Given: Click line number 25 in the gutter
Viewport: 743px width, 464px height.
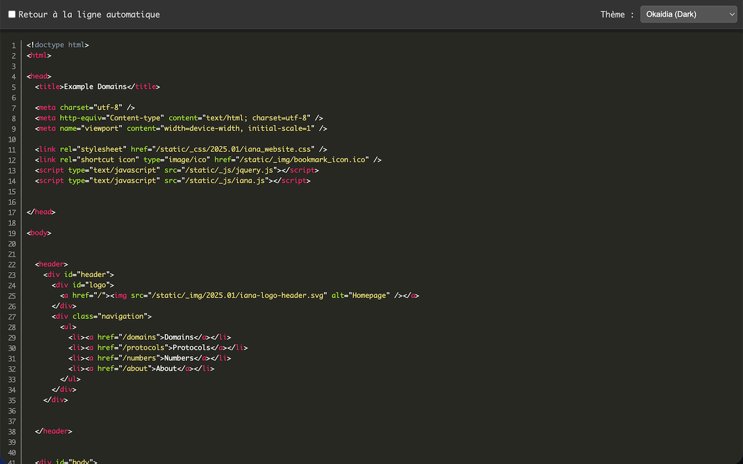Looking at the screenshot, I should point(12,296).
